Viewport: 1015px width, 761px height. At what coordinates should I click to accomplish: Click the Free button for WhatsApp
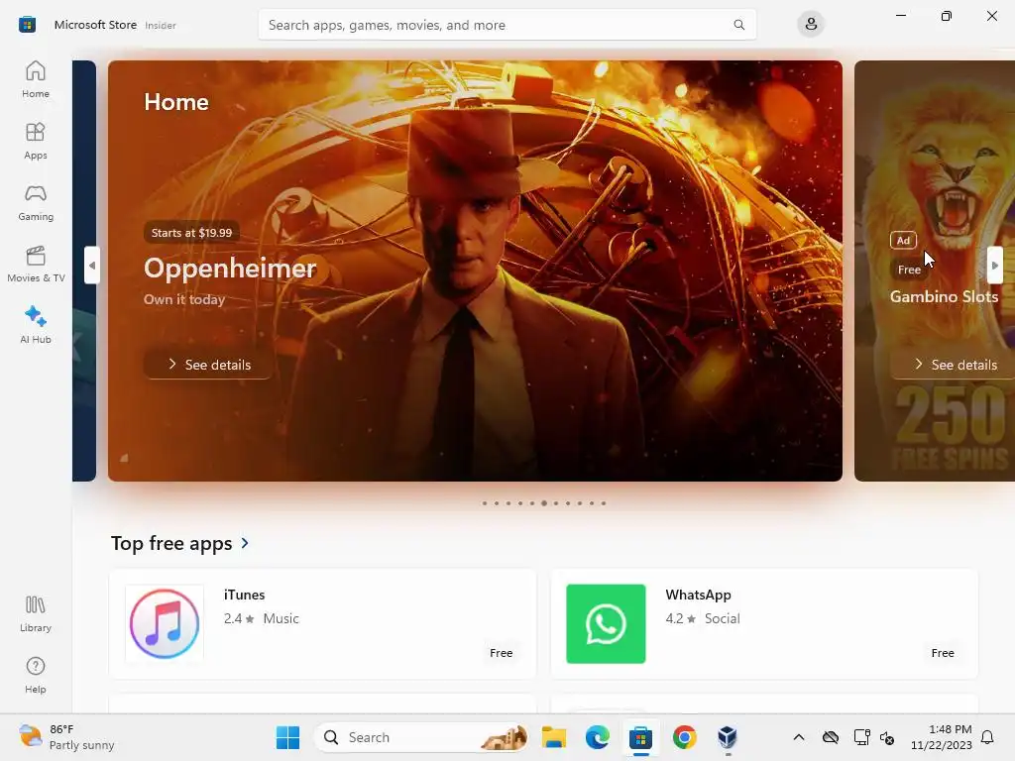[943, 653]
